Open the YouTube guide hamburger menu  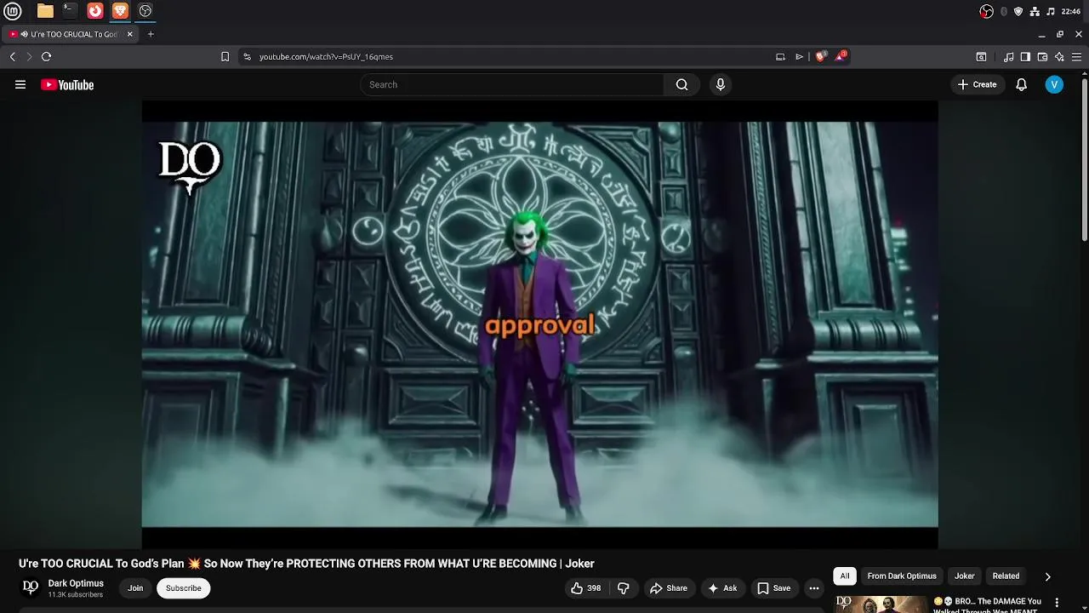[20, 84]
